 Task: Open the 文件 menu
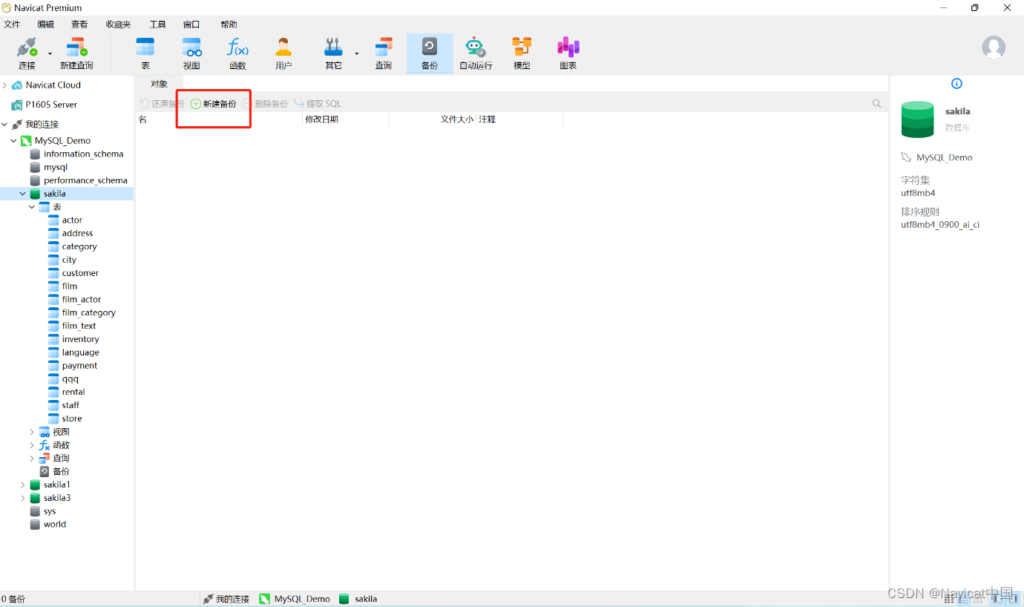[12, 24]
